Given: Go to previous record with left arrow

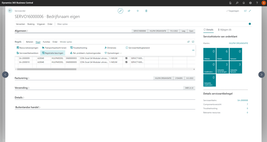Looking at the screenshot, I should click(x=5, y=74).
